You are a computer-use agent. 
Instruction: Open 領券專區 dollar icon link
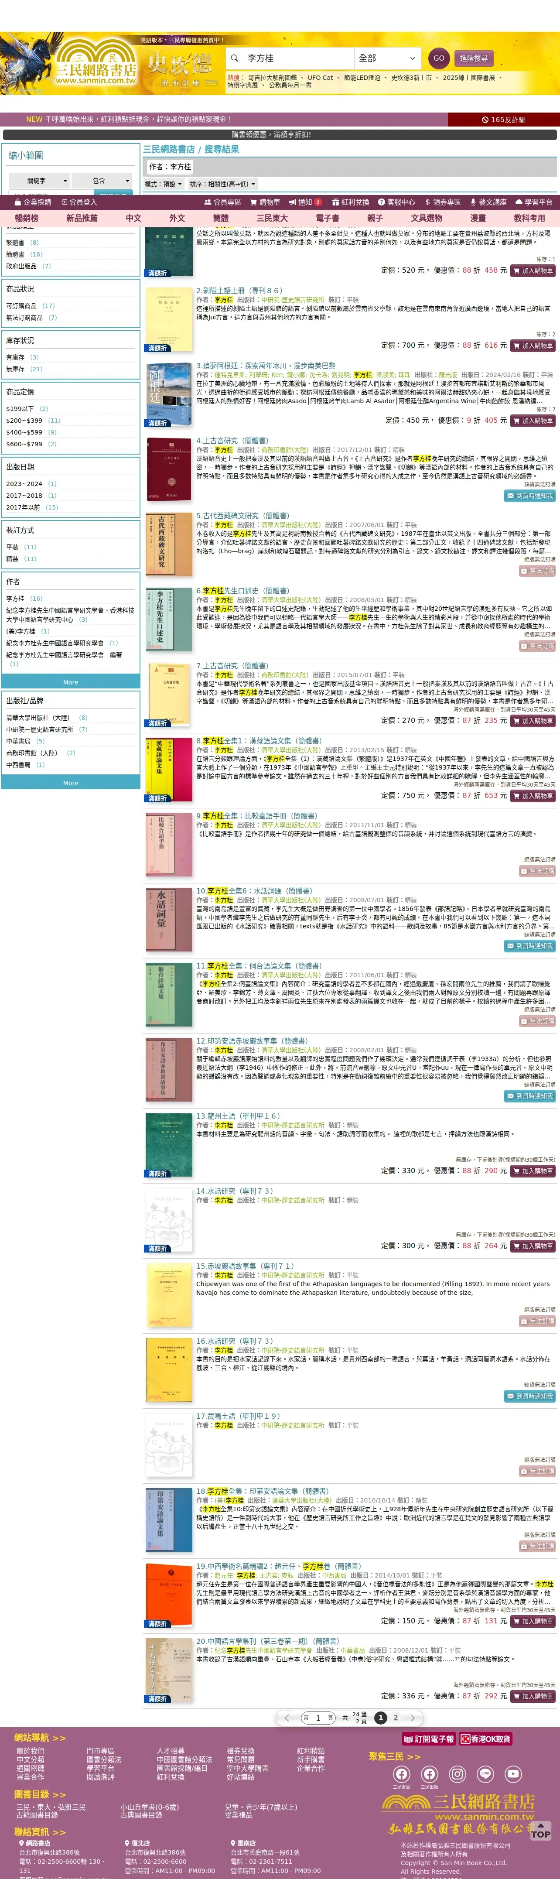coord(443,202)
